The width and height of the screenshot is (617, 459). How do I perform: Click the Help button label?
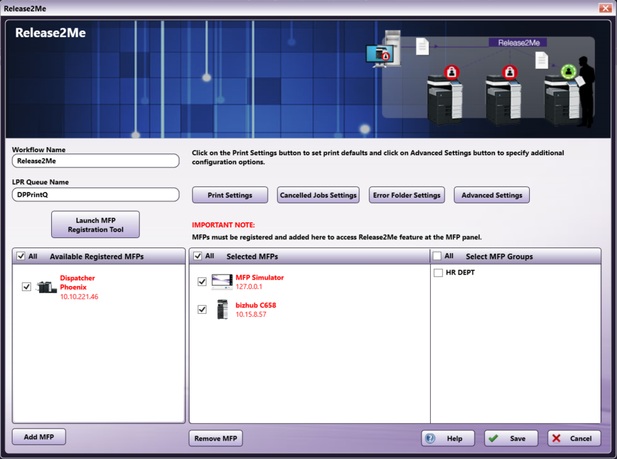tap(455, 439)
